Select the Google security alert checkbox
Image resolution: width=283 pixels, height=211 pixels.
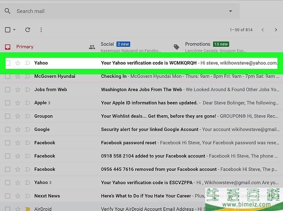pos(8,129)
